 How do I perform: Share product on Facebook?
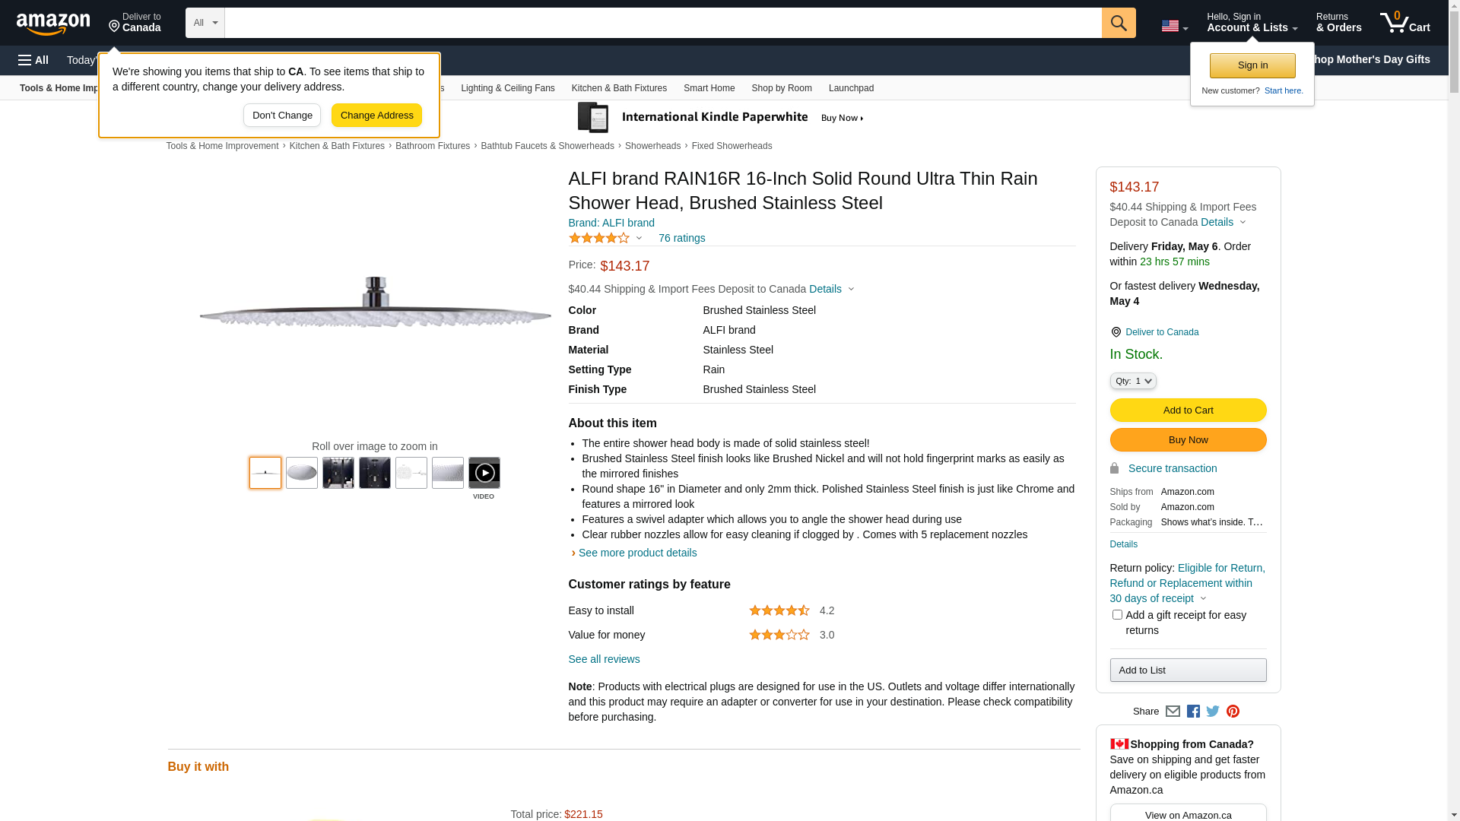click(x=1193, y=712)
